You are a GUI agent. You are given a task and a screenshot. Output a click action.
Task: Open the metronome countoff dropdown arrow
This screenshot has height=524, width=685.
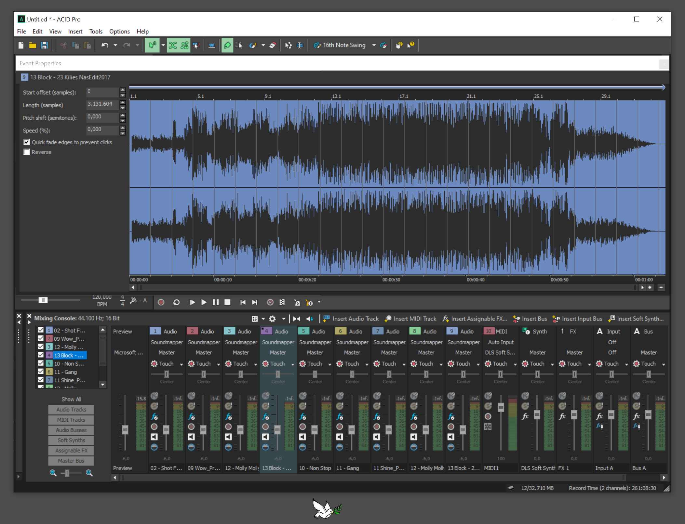(319, 302)
